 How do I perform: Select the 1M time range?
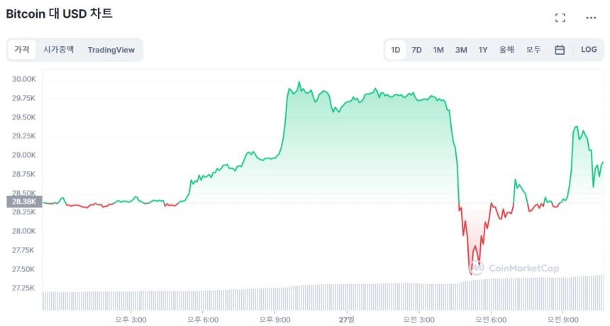pos(438,50)
